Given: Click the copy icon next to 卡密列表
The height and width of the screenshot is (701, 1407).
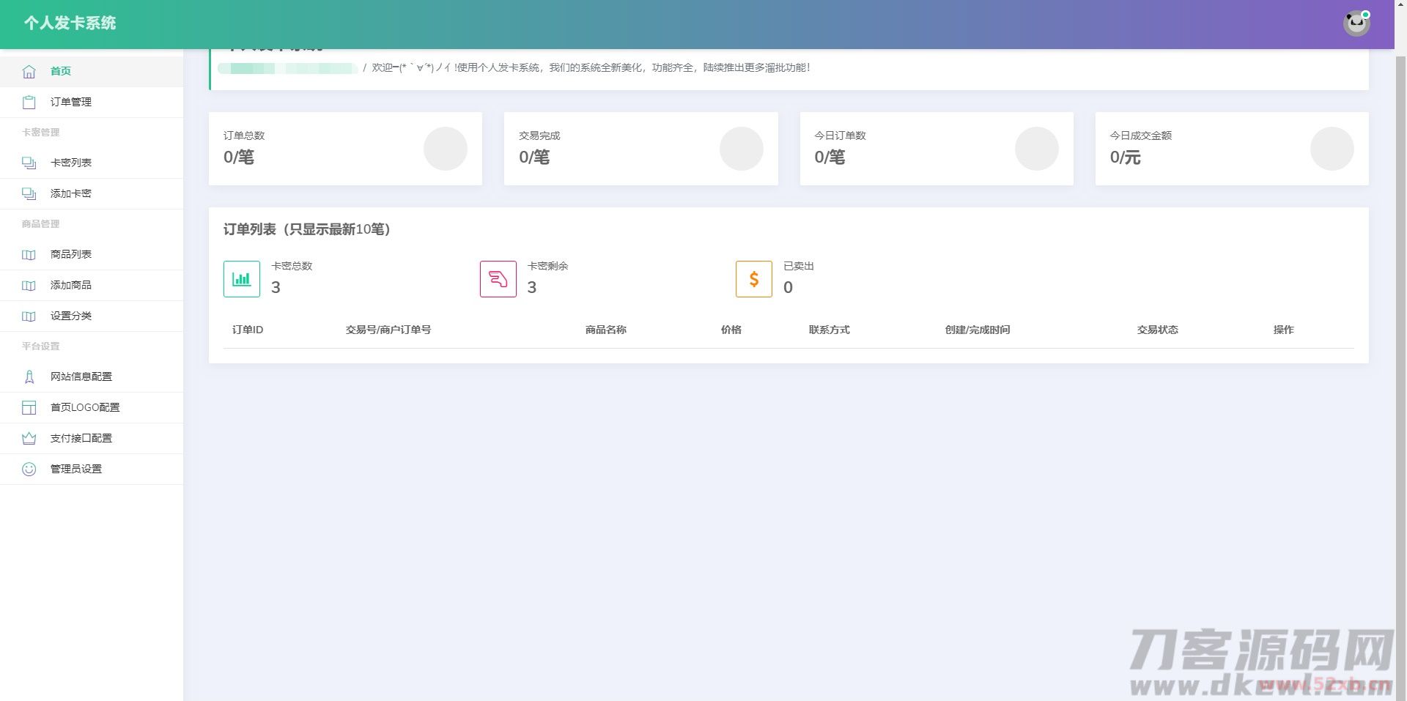Looking at the screenshot, I should [x=29, y=163].
